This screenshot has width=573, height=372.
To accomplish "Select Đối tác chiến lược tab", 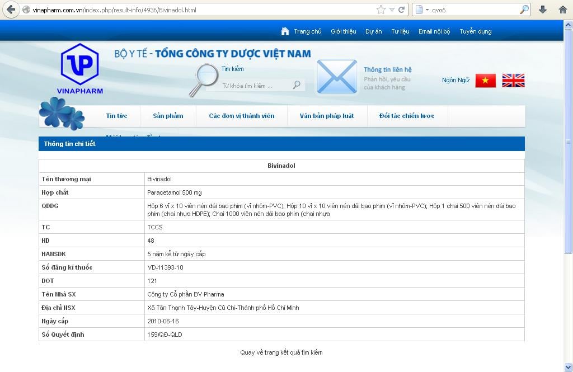I will pyautogui.click(x=407, y=116).
